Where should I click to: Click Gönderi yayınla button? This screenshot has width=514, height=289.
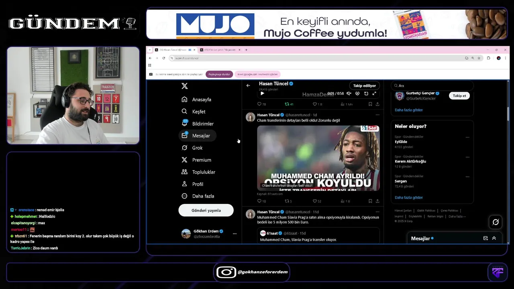pyautogui.click(x=206, y=210)
